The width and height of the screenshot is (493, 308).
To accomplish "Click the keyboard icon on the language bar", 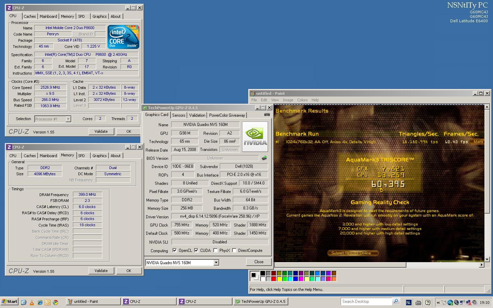I will pyautogui.click(x=418, y=302).
